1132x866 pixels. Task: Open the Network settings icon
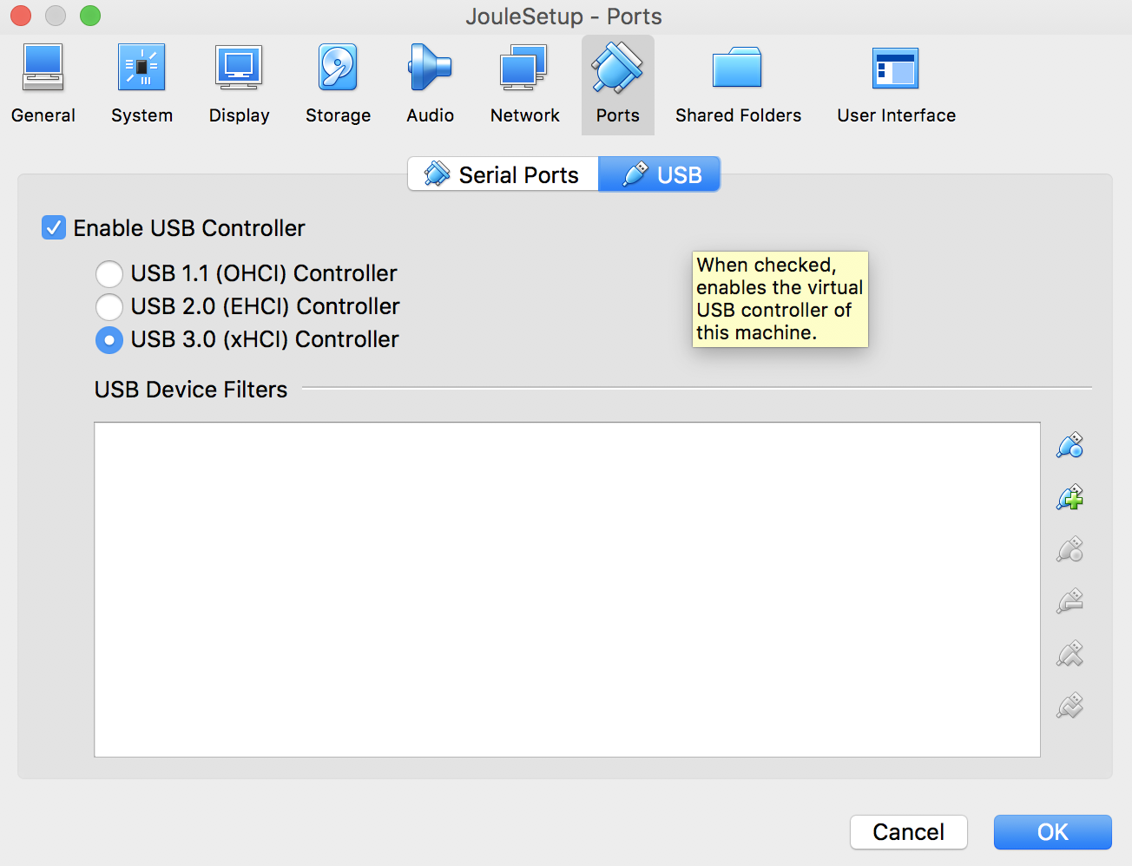pyautogui.click(x=524, y=82)
